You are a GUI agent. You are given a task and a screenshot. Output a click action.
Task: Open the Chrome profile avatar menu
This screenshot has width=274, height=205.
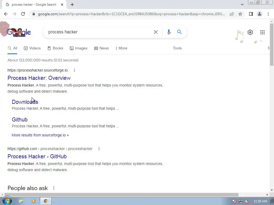click(260, 14)
